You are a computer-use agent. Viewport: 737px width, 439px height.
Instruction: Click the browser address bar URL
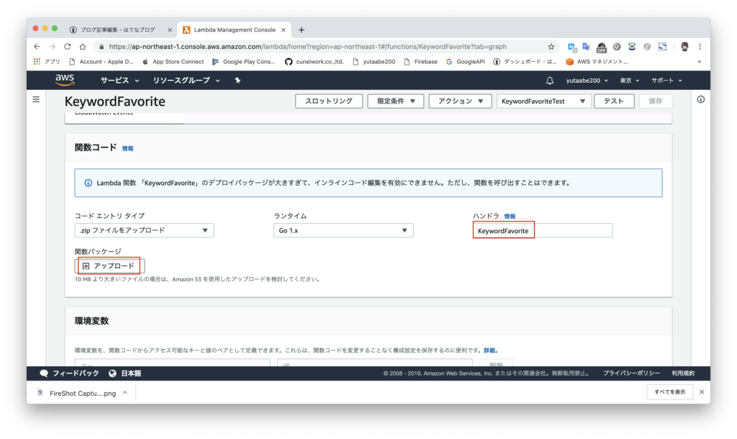tap(307, 47)
